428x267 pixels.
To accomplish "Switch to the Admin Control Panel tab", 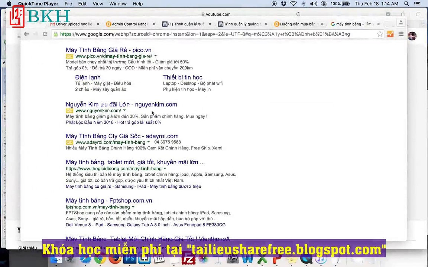I will pyautogui.click(x=129, y=24).
